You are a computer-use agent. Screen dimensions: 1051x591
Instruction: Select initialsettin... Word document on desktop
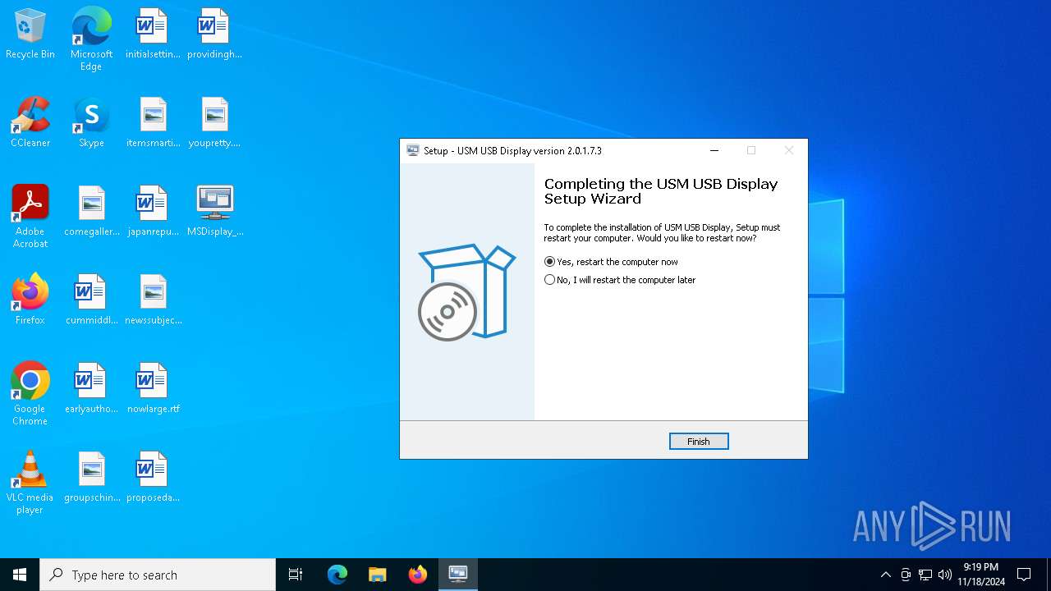[153, 34]
